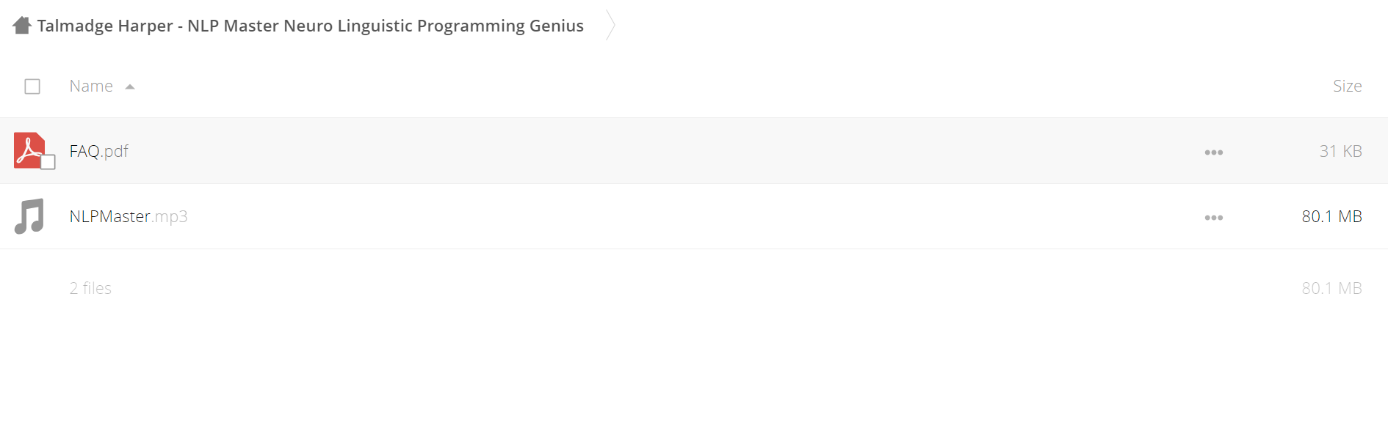1388x423 pixels.
Task: Sort files by the Size column
Action: click(x=1347, y=86)
